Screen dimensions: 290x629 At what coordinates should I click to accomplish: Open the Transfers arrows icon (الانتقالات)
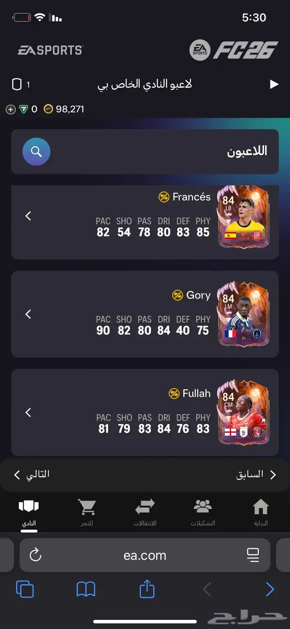point(145,513)
